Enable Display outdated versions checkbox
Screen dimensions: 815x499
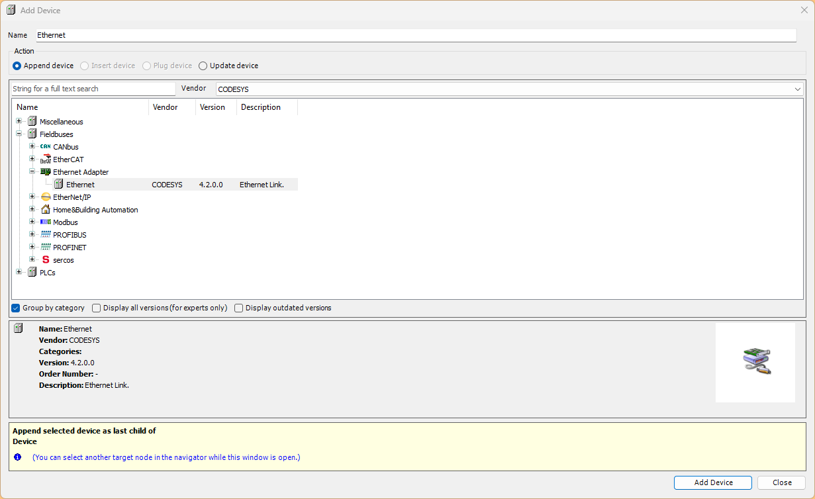[x=239, y=308]
